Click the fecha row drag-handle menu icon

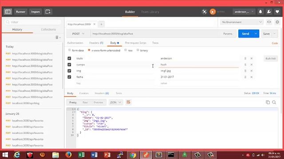pyautogui.click(x=245, y=77)
